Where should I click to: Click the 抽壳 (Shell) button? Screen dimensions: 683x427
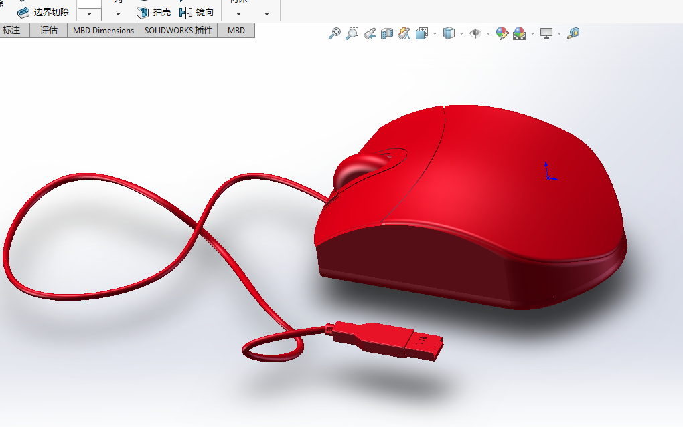pyautogui.click(x=154, y=12)
